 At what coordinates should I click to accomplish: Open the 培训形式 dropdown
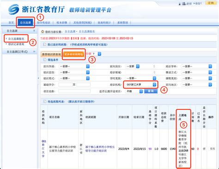(x=74, y=78)
